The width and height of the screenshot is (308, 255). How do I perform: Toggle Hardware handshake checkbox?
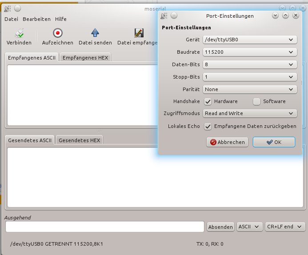208,101
